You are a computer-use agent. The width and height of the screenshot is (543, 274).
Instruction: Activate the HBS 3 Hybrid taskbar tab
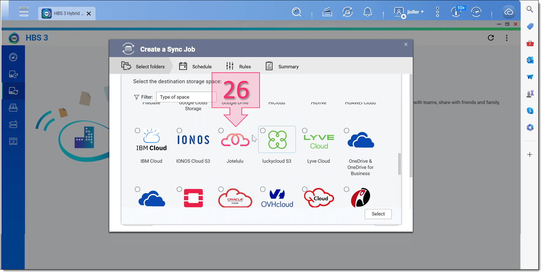[67, 14]
